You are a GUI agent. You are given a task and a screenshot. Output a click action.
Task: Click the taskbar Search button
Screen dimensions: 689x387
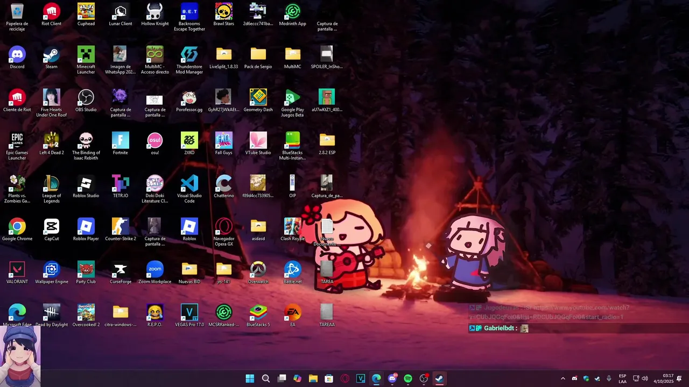click(266, 378)
